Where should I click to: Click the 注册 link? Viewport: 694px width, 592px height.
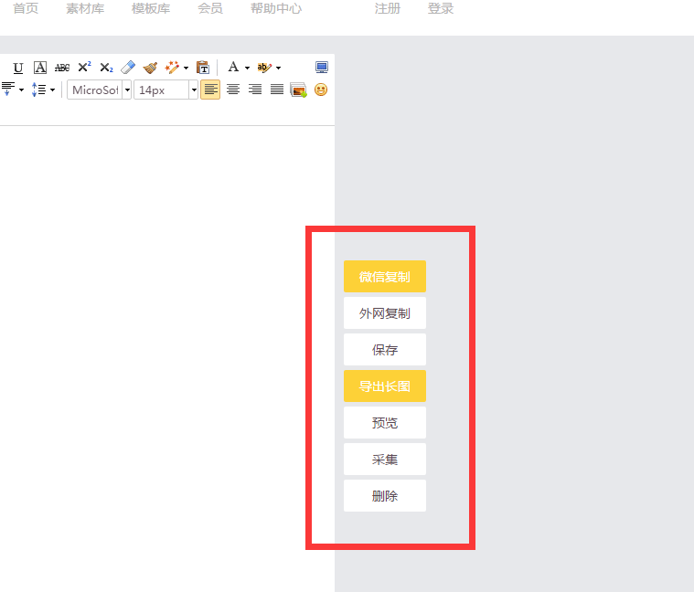pos(388,8)
